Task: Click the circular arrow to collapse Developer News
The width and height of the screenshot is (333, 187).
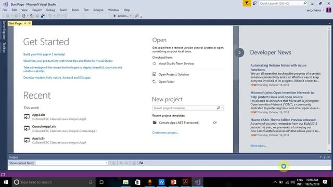Action: click(x=239, y=52)
